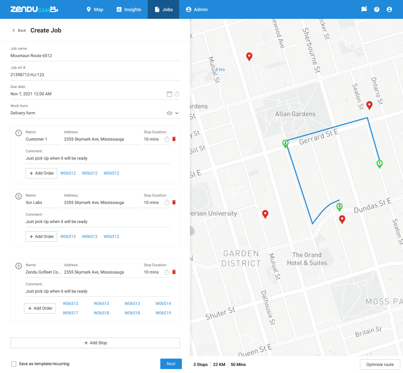Click the 8 hrs label on the map

point(220,69)
